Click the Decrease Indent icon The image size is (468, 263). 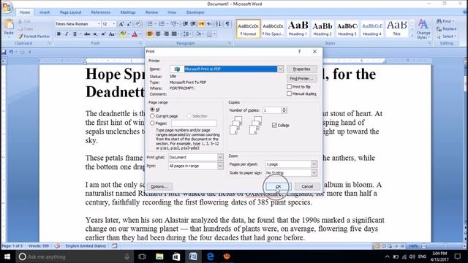[x=185, y=24]
